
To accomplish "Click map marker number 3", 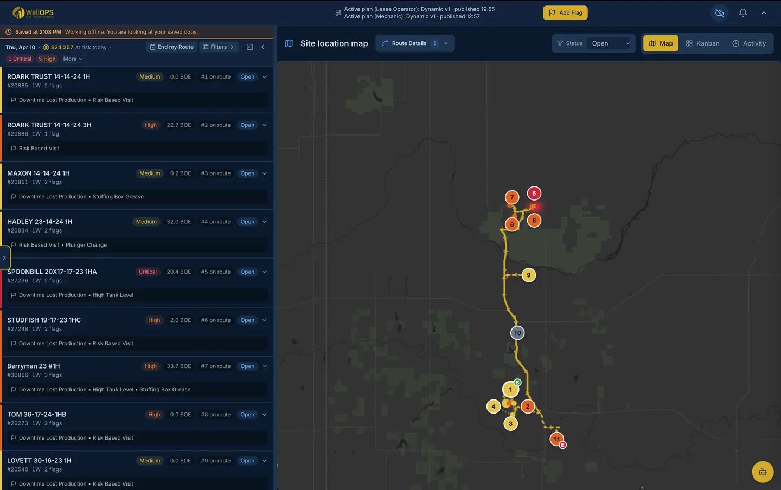I will [x=510, y=424].
